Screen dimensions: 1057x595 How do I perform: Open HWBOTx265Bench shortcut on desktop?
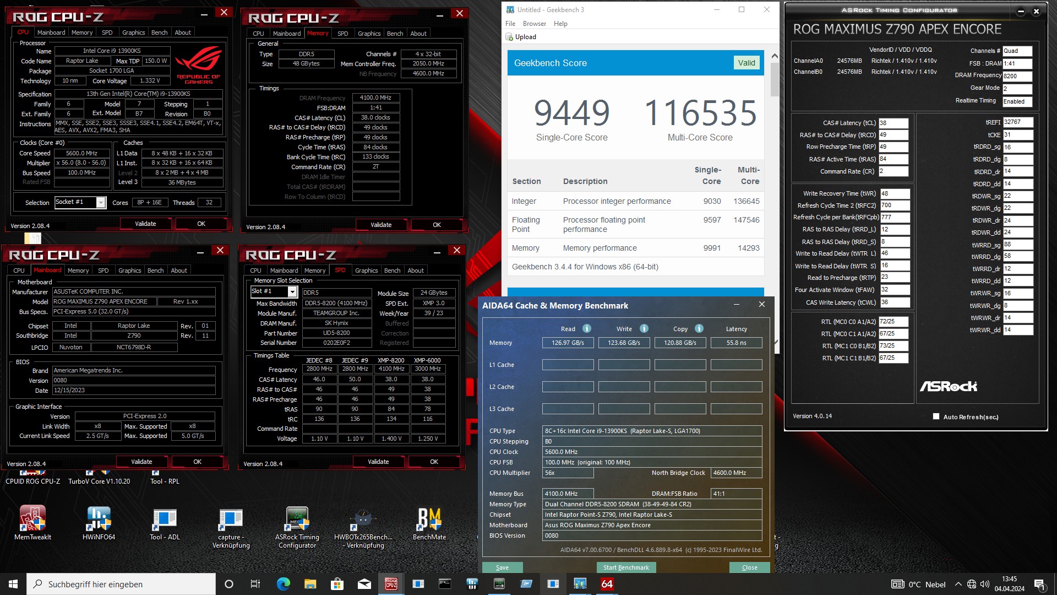(363, 528)
